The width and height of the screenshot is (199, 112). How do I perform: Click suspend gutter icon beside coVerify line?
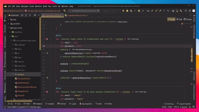point(47,78)
